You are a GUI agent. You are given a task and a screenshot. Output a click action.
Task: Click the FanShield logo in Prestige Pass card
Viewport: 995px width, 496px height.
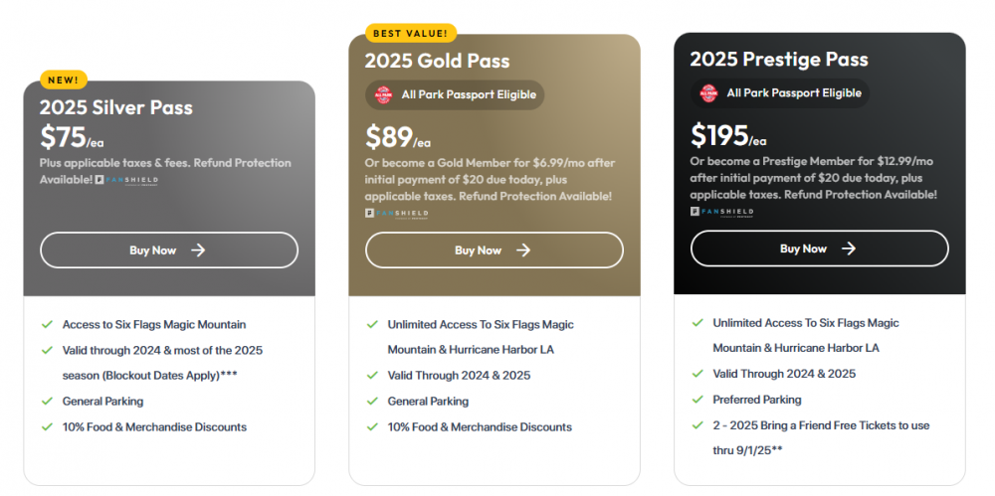tap(721, 212)
